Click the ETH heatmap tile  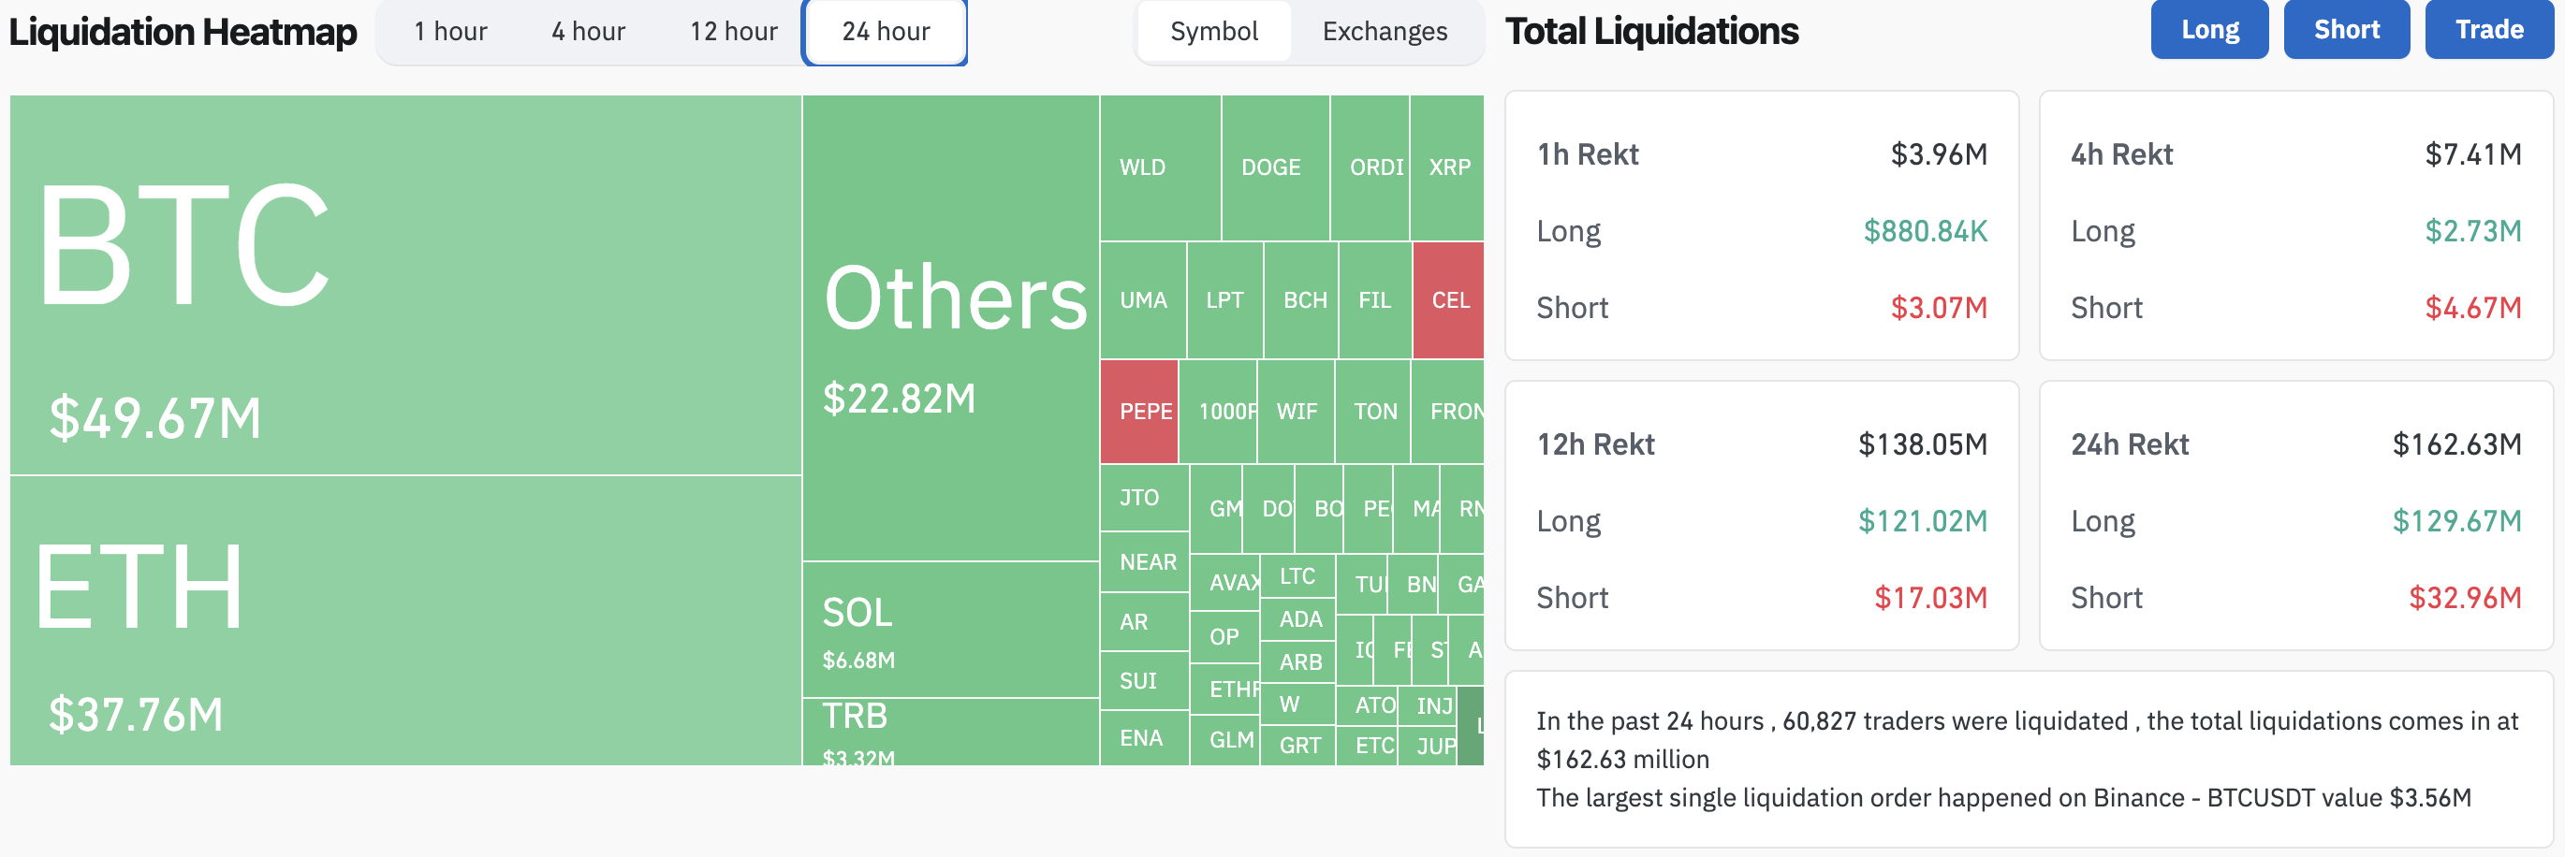(x=405, y=620)
